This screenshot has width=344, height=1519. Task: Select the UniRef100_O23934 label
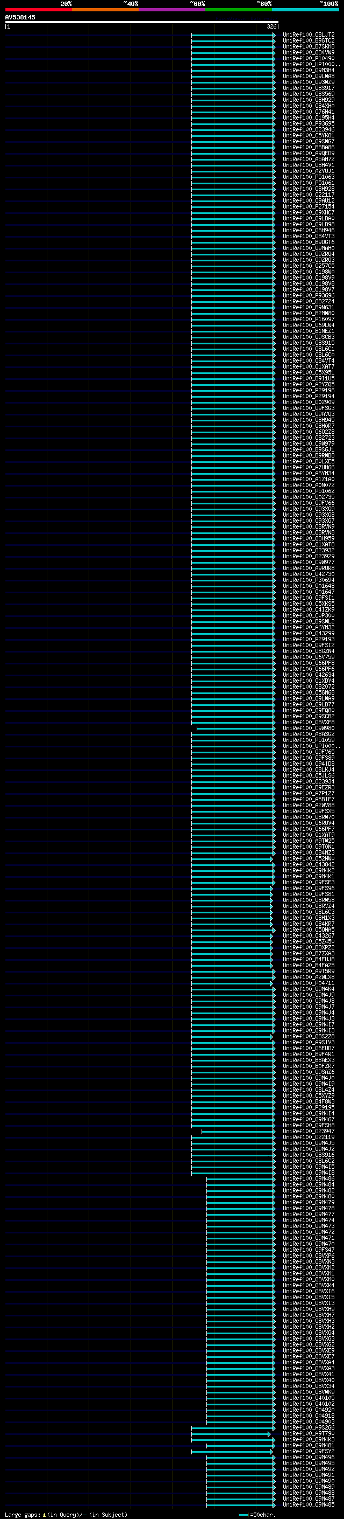pyautogui.click(x=309, y=781)
